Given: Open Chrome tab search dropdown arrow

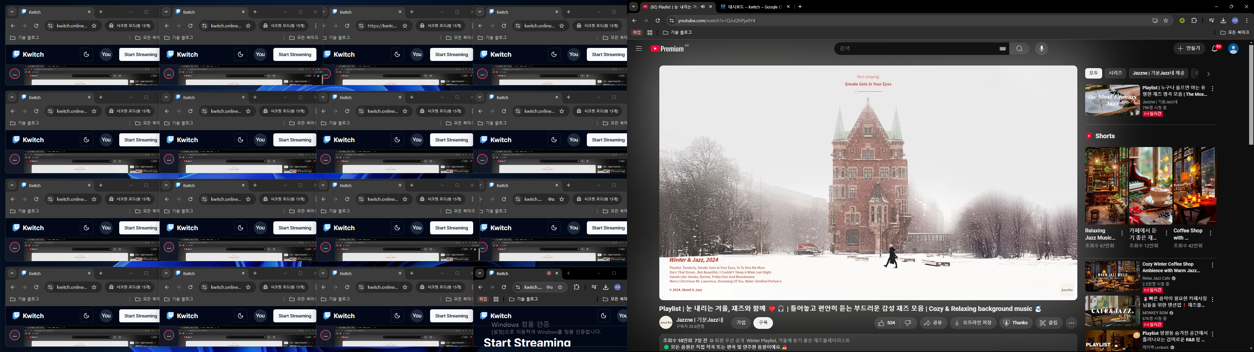Looking at the screenshot, I should pyautogui.click(x=633, y=7).
